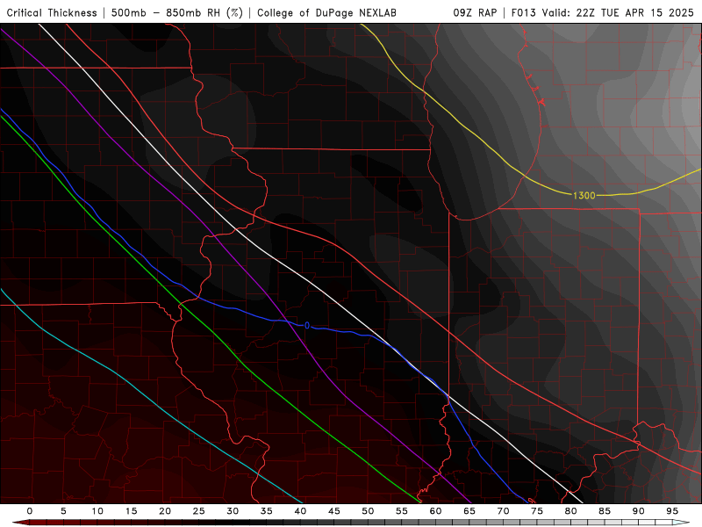Viewport: 702px width, 527px height.
Task: Click the "F013 Valid: 22Z TUE APR 15 2025" text
Action: coord(602,12)
